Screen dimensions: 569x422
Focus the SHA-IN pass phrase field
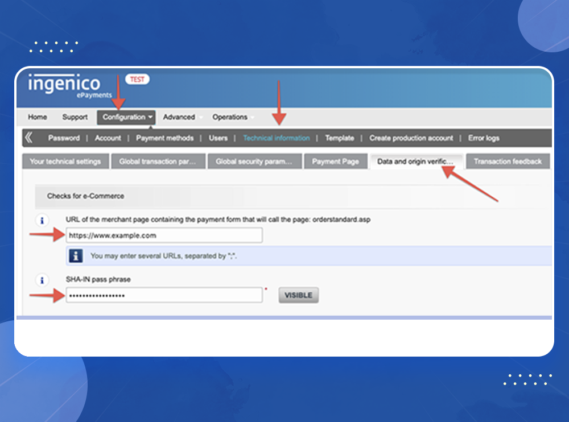pos(164,295)
